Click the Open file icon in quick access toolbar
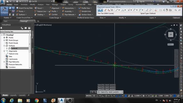Screen dimensions: 183x103 point(11,1)
